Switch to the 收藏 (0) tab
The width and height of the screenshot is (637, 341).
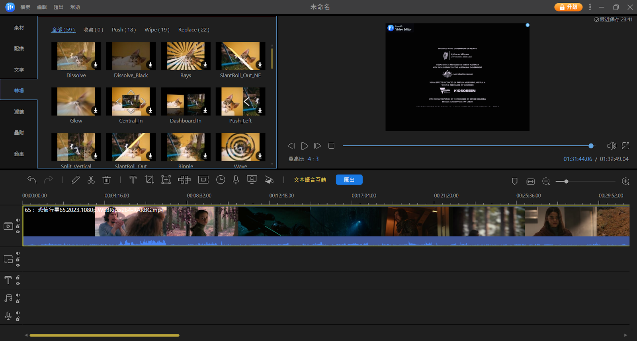point(93,30)
